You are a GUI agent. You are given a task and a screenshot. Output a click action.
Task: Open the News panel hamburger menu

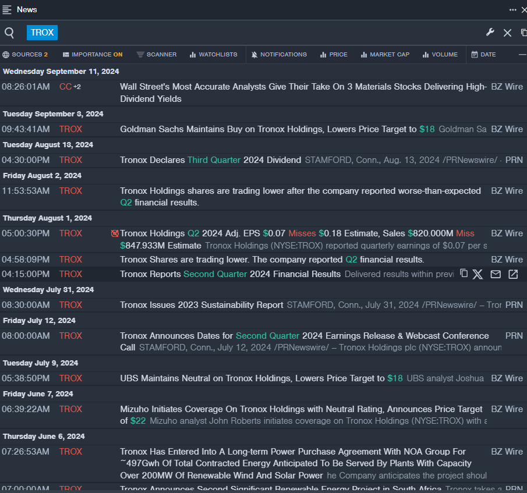[7, 9]
